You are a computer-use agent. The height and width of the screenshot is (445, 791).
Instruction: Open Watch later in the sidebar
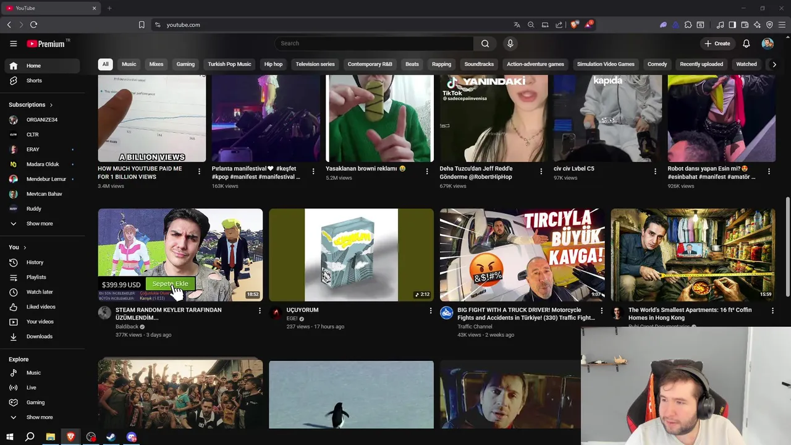click(42, 292)
